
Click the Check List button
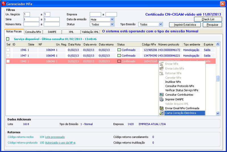(208, 19)
